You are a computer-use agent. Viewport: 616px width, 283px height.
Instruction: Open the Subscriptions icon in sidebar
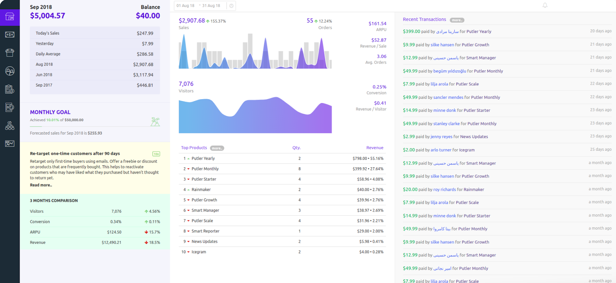click(10, 107)
